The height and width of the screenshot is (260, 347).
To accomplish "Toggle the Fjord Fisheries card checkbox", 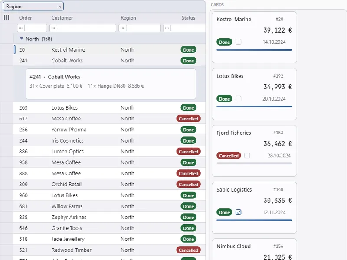I will coord(247,156).
